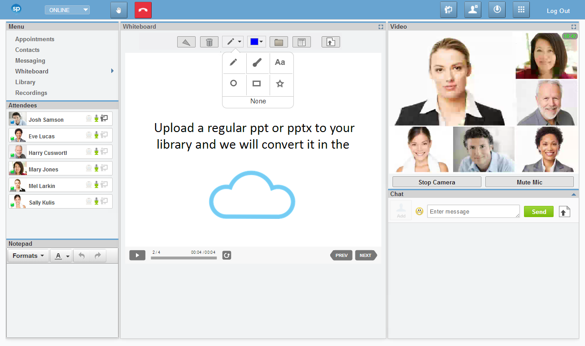Open the emoji smiley picker in chat

(419, 211)
